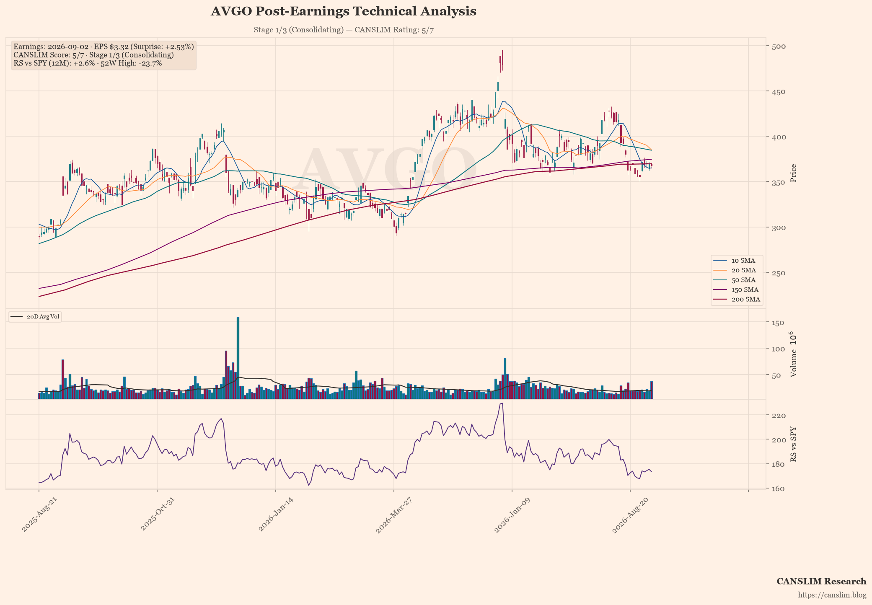Screen dimensions: 872x605
Task: Click the 100 volume tick label
Action: (x=778, y=349)
